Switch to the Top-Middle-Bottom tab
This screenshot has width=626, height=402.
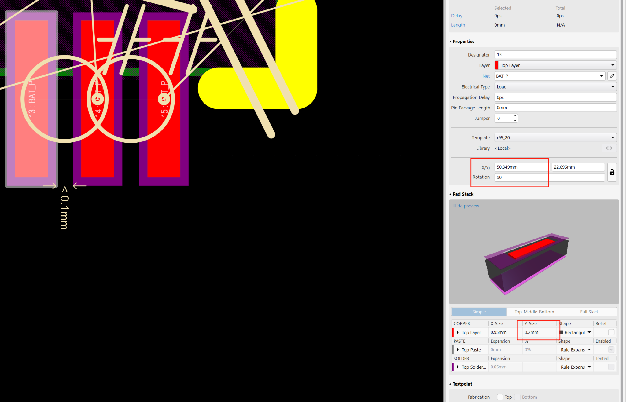click(534, 312)
